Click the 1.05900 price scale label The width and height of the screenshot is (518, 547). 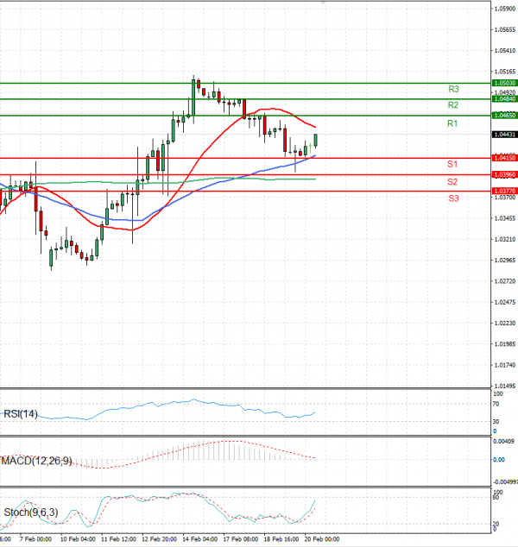(505, 9)
